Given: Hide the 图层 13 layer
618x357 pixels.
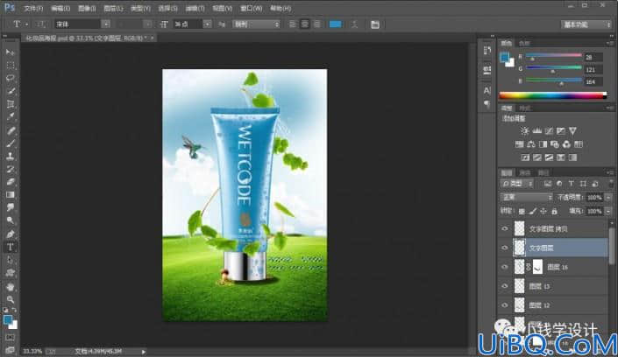Looking at the screenshot, I should point(505,286).
